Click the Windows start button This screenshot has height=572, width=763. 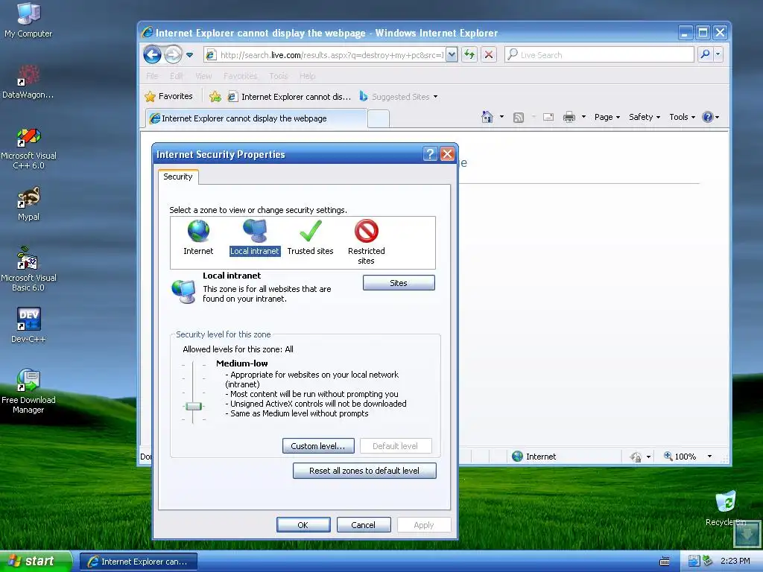pos(35,561)
